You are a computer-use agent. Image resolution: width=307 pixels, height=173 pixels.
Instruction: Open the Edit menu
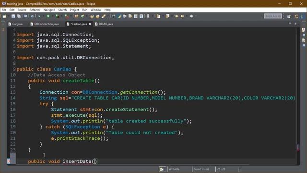[x=12, y=10]
